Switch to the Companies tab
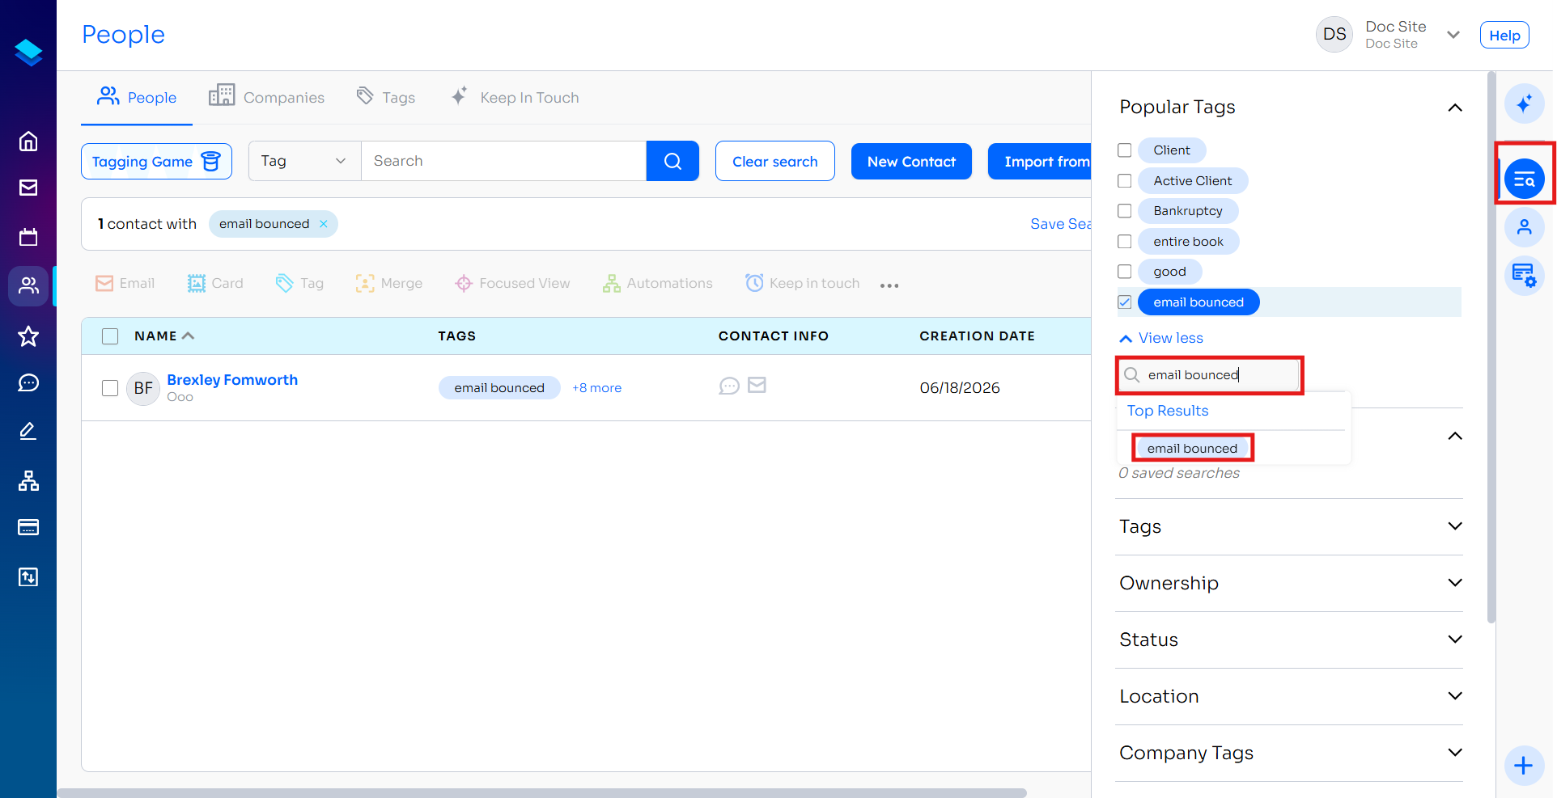The width and height of the screenshot is (1557, 798). [266, 98]
